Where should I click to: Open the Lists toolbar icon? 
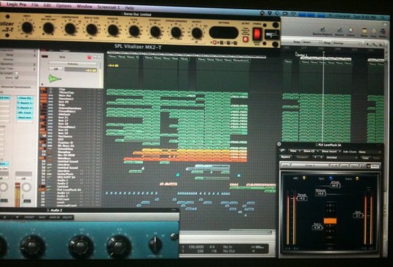coord(374,31)
